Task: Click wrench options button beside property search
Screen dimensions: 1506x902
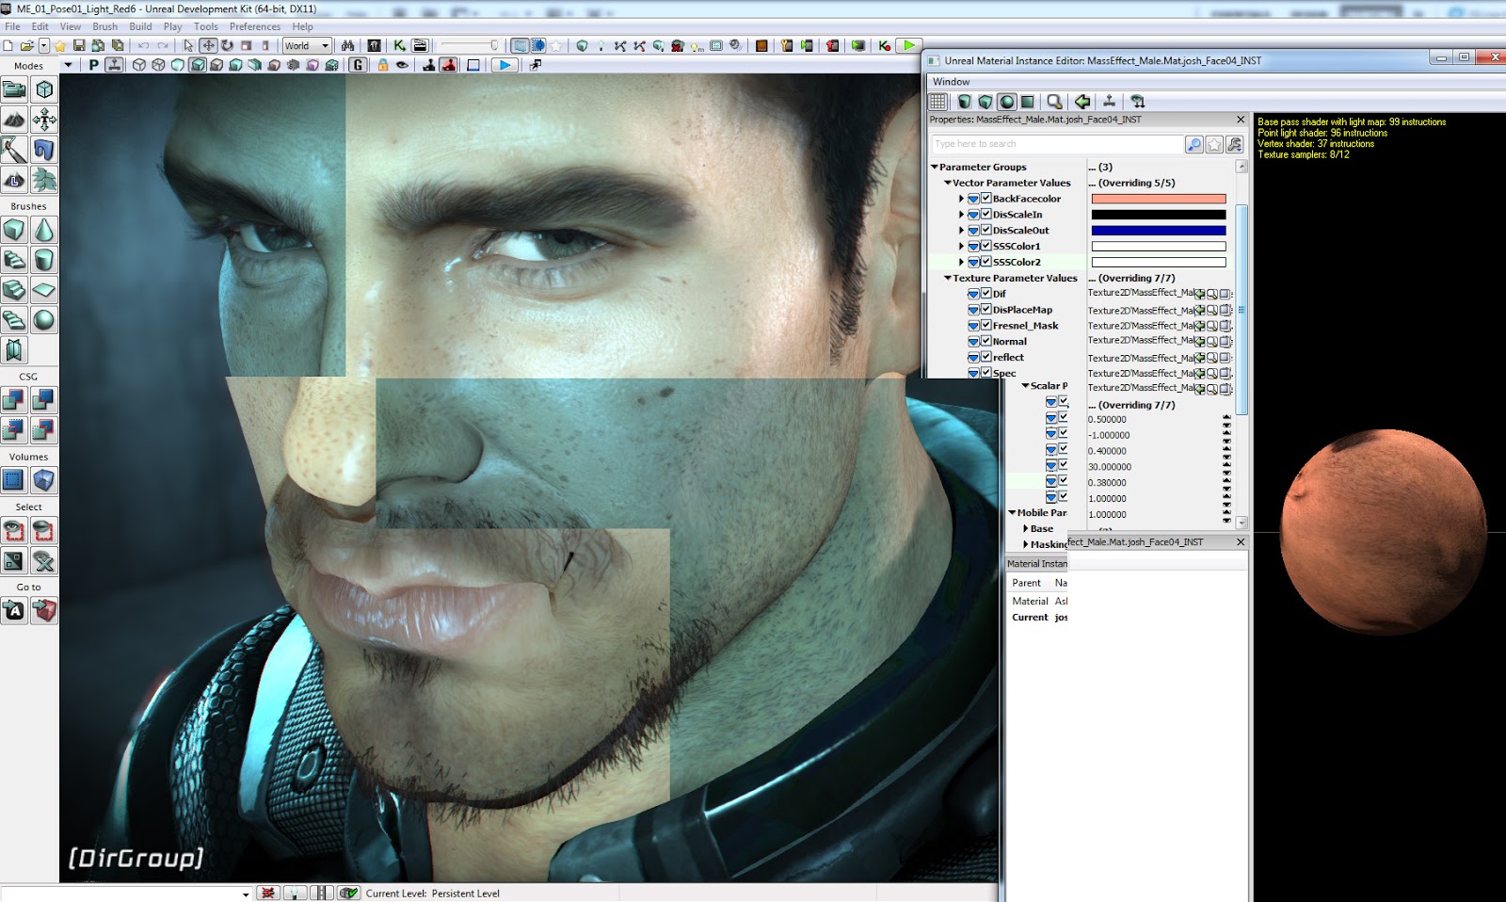Action: pyautogui.click(x=1234, y=144)
